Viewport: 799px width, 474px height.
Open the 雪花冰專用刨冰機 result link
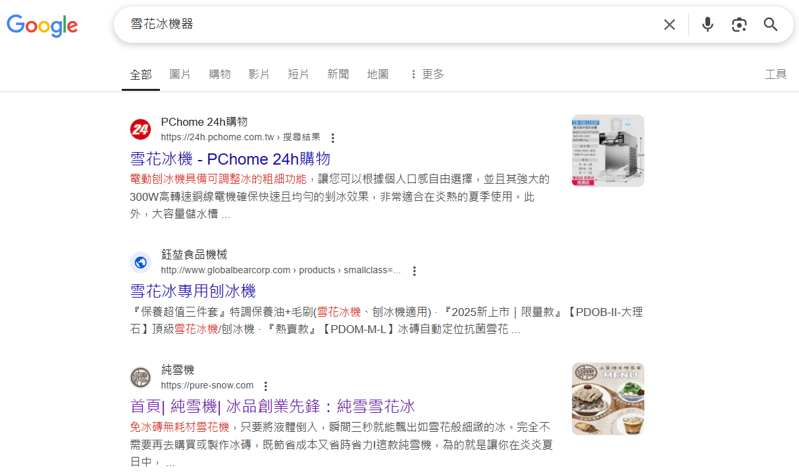click(193, 291)
